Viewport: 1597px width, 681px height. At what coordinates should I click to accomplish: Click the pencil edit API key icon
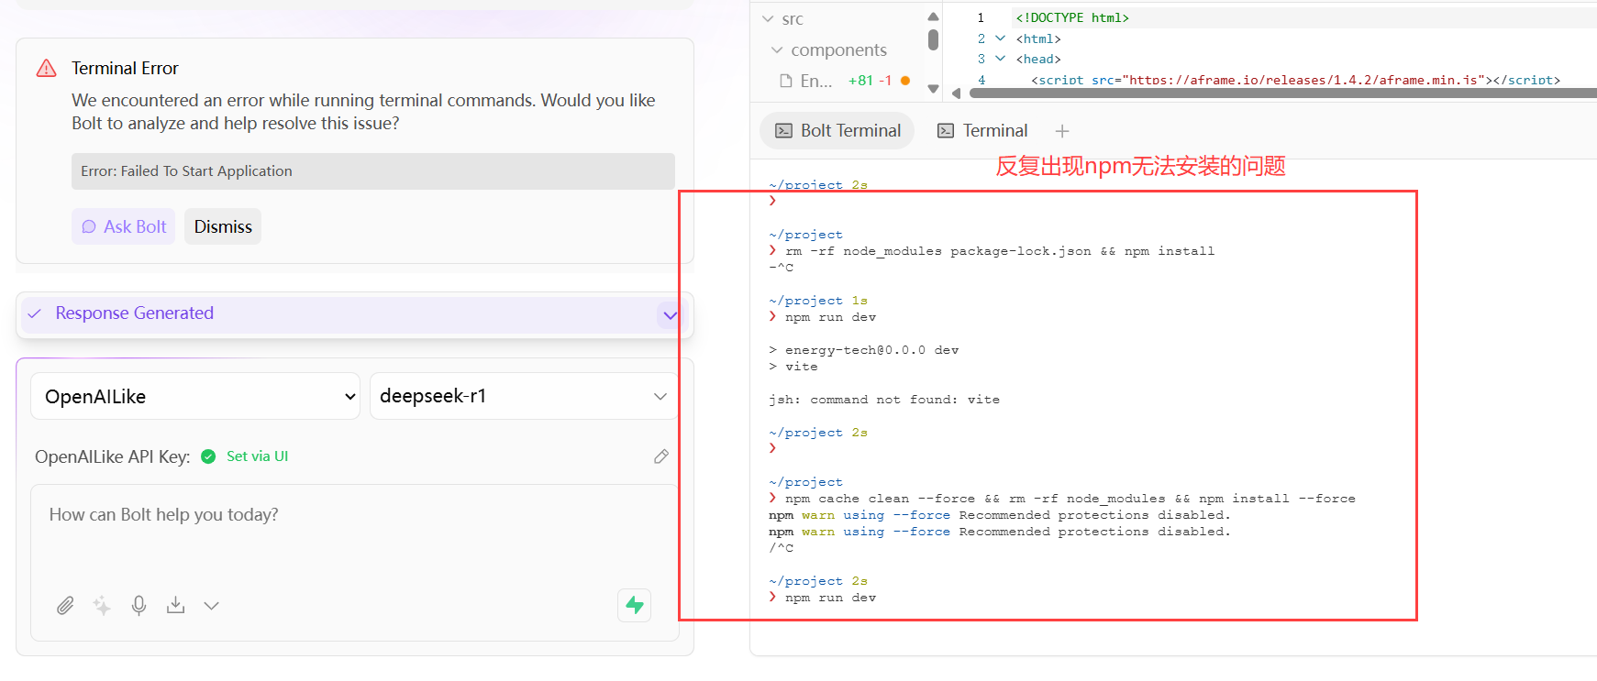661,456
